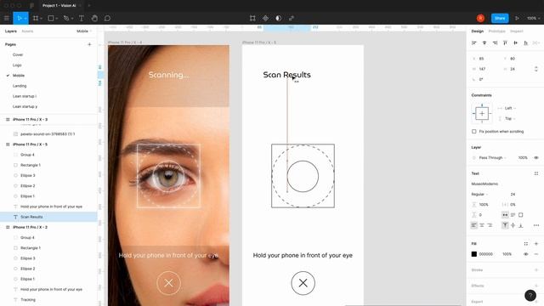Open Fill style library dots icon
The width and height of the screenshot is (544, 306).
click(x=526, y=244)
